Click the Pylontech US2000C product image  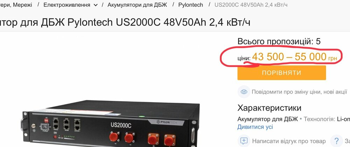[x=110, y=122]
